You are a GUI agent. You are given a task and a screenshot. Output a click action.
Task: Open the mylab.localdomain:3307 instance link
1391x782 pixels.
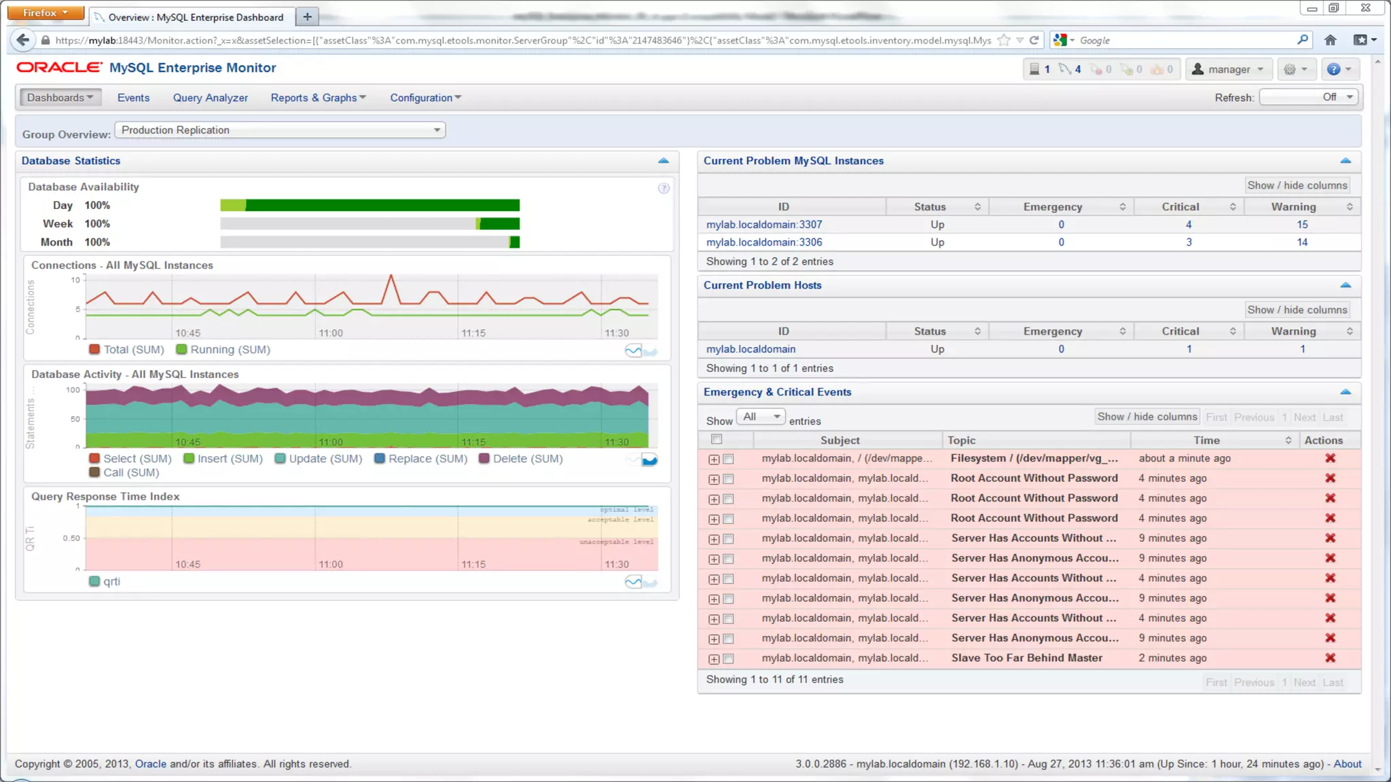click(x=764, y=225)
